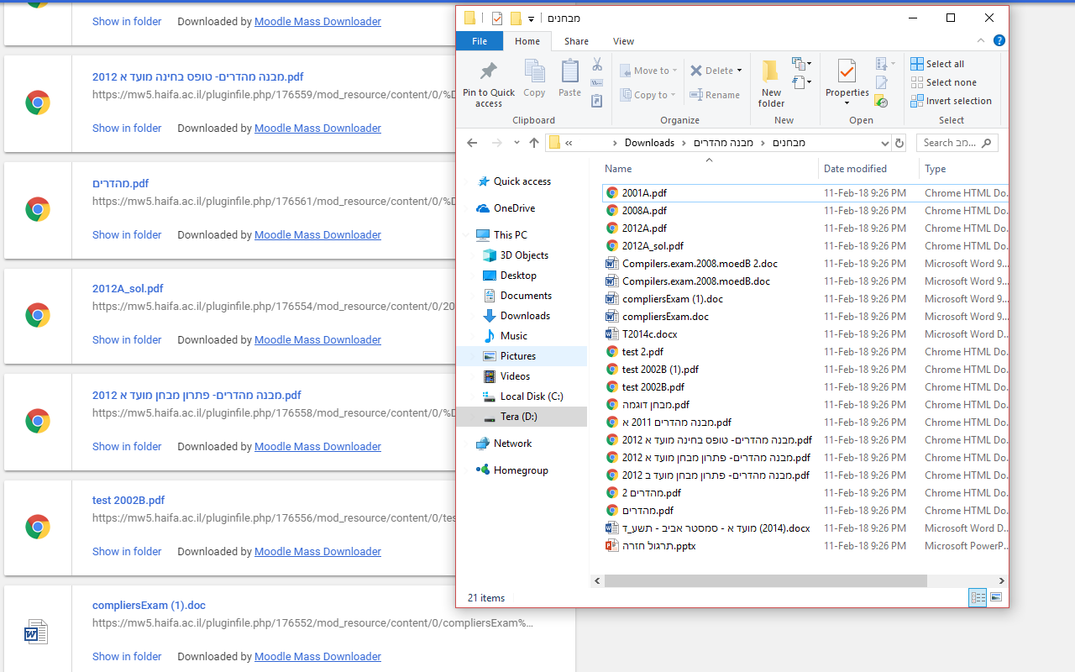Image resolution: width=1075 pixels, height=672 pixels.
Task: Open the File tab
Action: (480, 41)
